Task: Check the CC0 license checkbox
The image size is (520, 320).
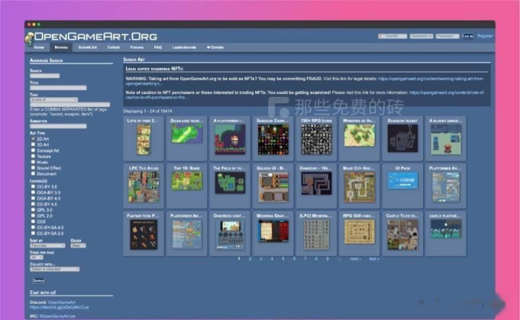Action: pyautogui.click(x=33, y=221)
